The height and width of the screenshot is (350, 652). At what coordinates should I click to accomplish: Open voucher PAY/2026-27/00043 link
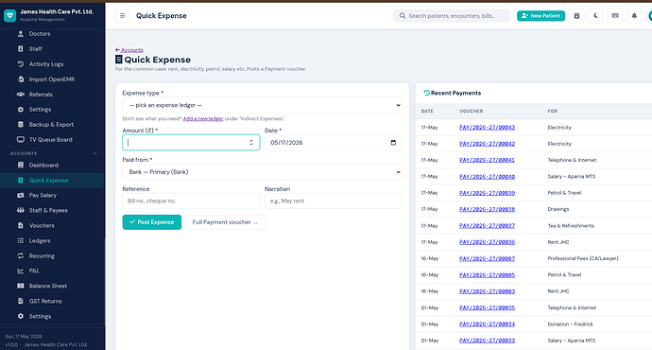click(487, 128)
